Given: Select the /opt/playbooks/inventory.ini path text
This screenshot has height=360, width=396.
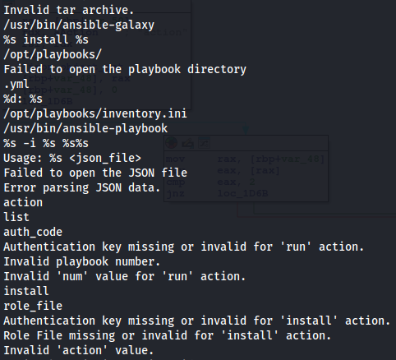Looking at the screenshot, I should coord(95,113).
